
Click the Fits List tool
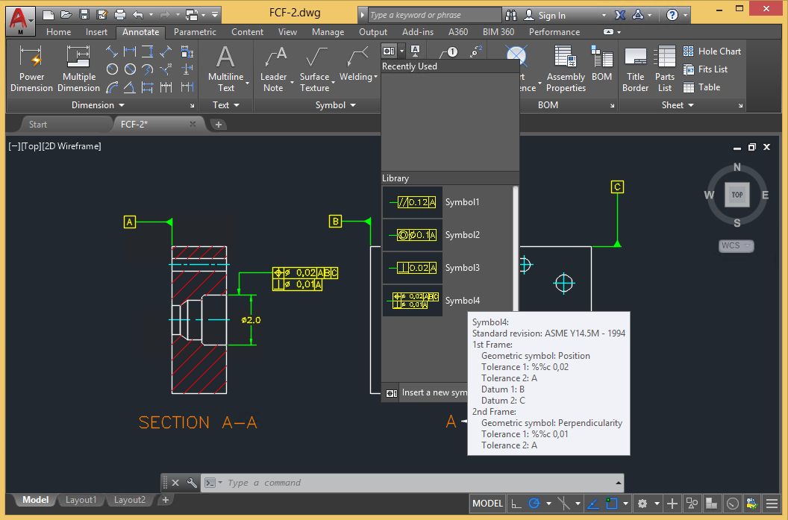[705, 69]
